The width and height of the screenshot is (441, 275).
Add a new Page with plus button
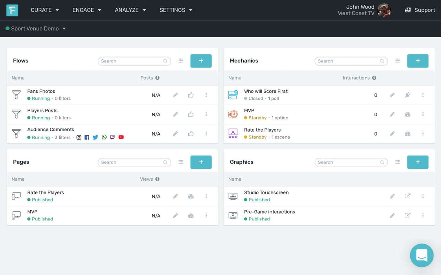(x=201, y=162)
